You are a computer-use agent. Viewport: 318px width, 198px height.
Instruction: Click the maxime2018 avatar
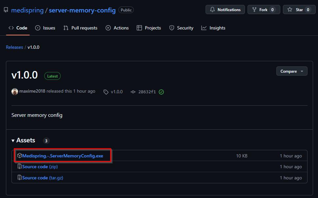tap(15, 92)
